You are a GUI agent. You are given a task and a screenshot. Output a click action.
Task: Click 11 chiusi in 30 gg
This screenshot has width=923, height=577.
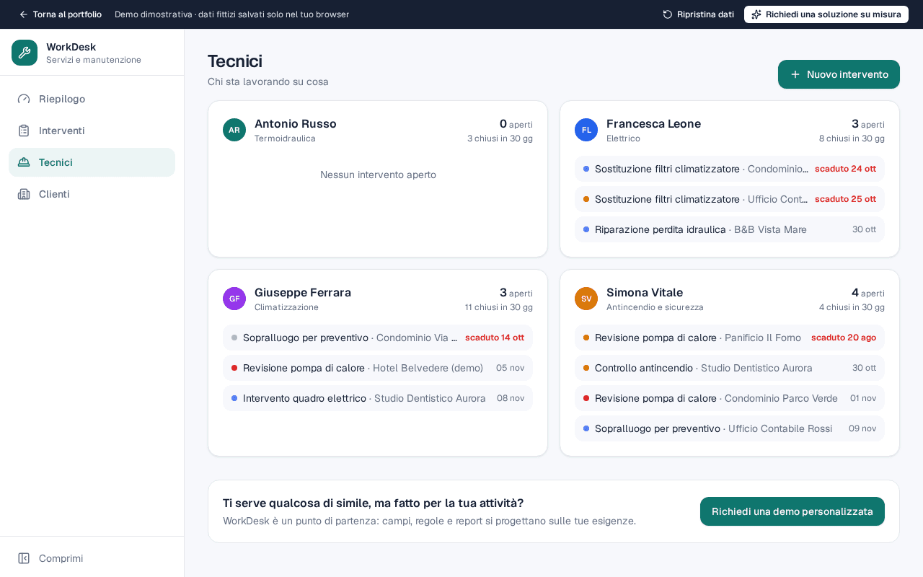[499, 307]
